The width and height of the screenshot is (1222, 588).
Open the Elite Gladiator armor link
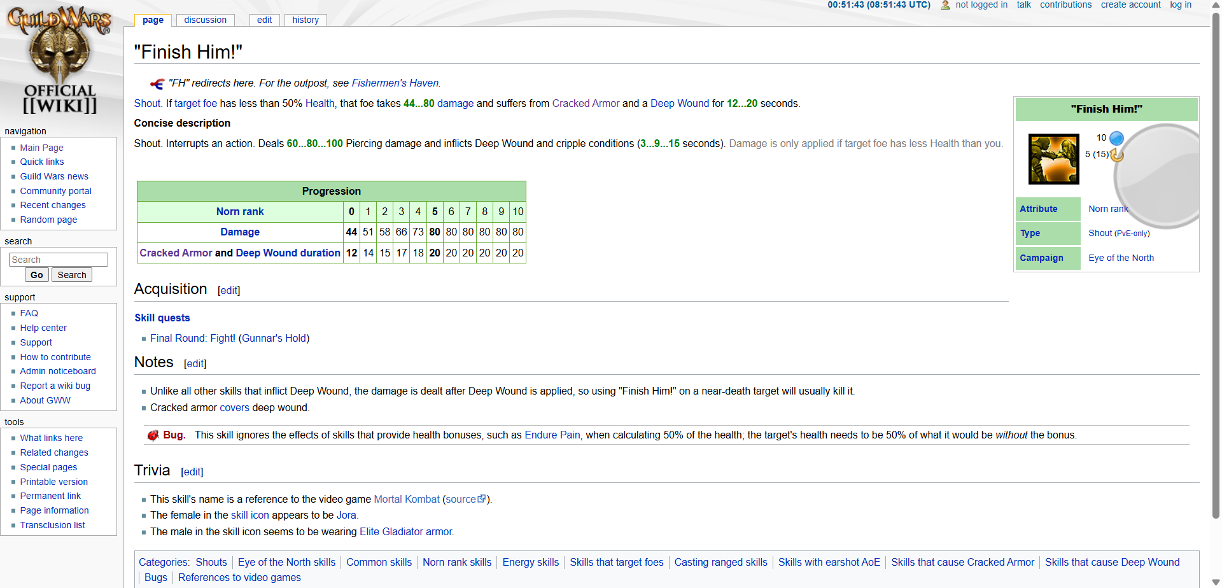[405, 532]
